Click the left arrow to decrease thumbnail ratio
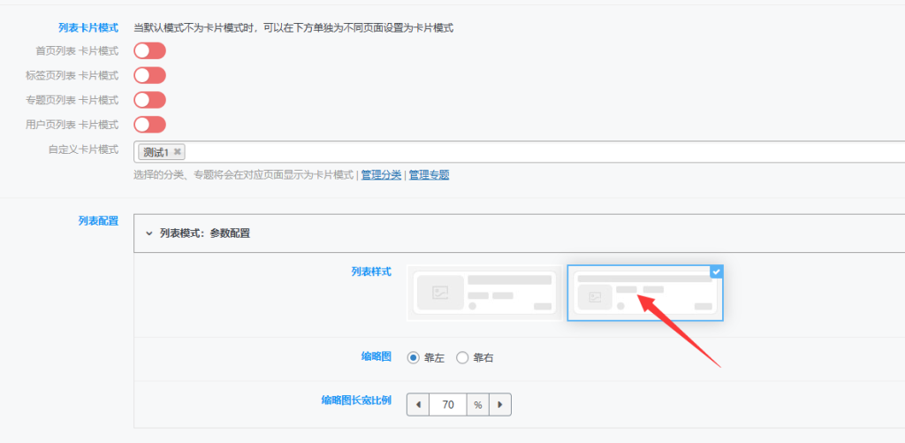The height and width of the screenshot is (443, 905). point(418,405)
